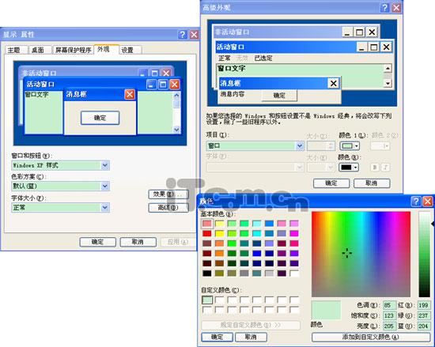Switch to the 桌面 tab
435x347 pixels.
tap(38, 50)
